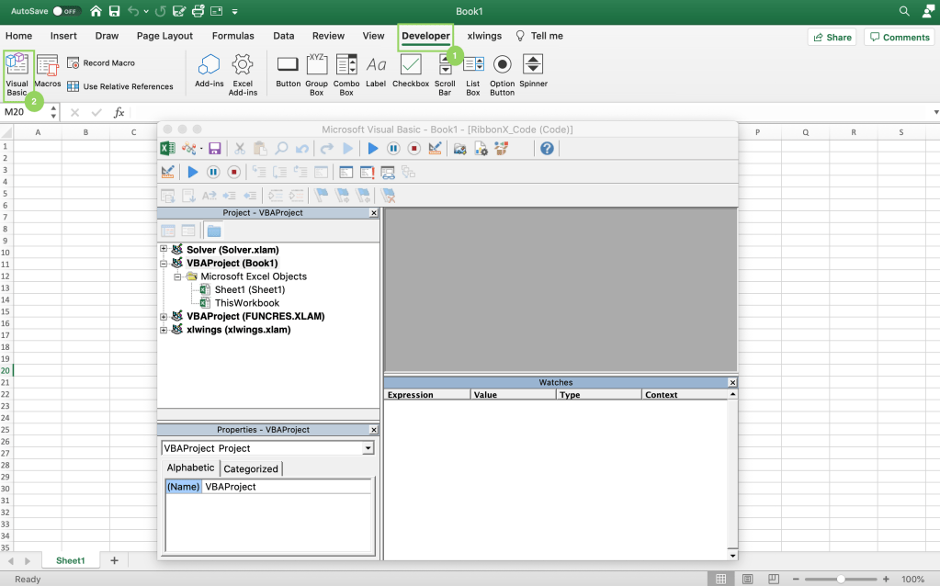Click the Share button
This screenshot has height=586, width=940.
(x=832, y=37)
